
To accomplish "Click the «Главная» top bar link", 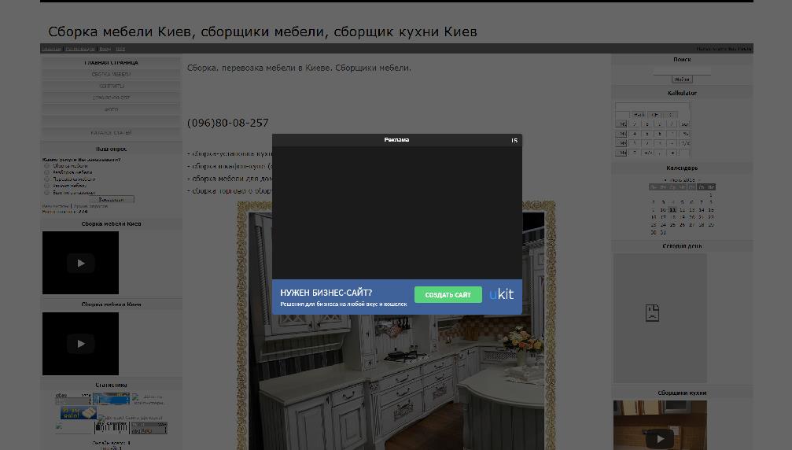I will click(52, 49).
